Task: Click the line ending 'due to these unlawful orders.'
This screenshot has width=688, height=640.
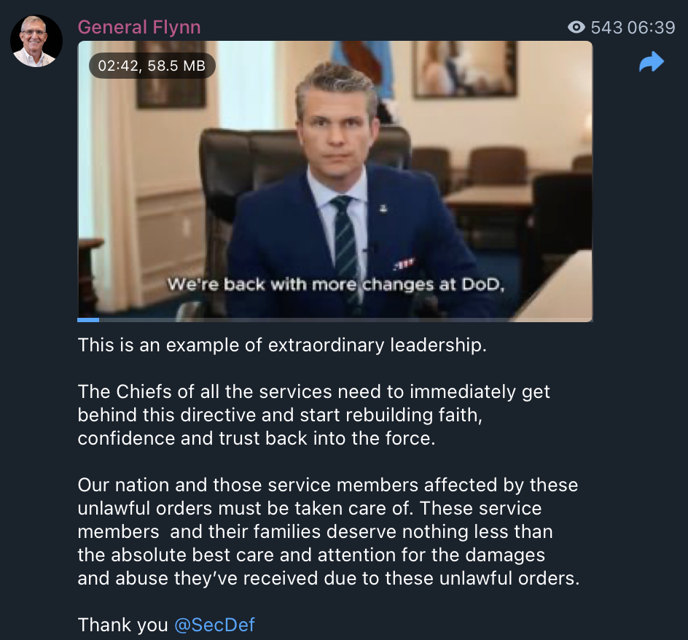Action: pos(329,578)
